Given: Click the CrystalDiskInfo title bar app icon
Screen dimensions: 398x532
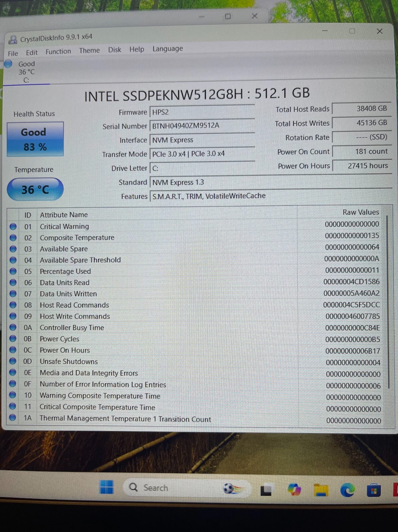Looking at the screenshot, I should 13,40.
